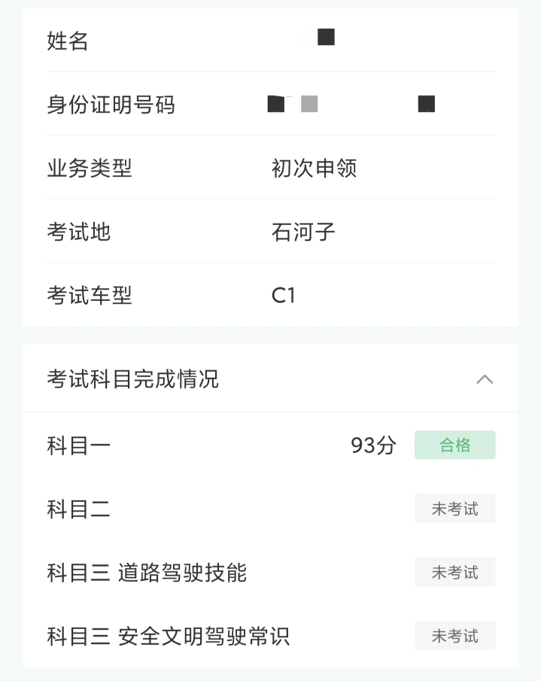Collapse the 考试科目完成情况 section chevron
The width and height of the screenshot is (541, 681).
(x=485, y=379)
